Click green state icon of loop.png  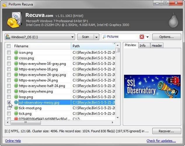(16, 97)
